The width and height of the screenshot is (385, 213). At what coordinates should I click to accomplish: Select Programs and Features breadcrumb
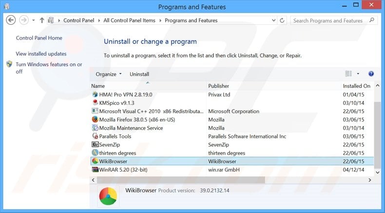point(191,20)
